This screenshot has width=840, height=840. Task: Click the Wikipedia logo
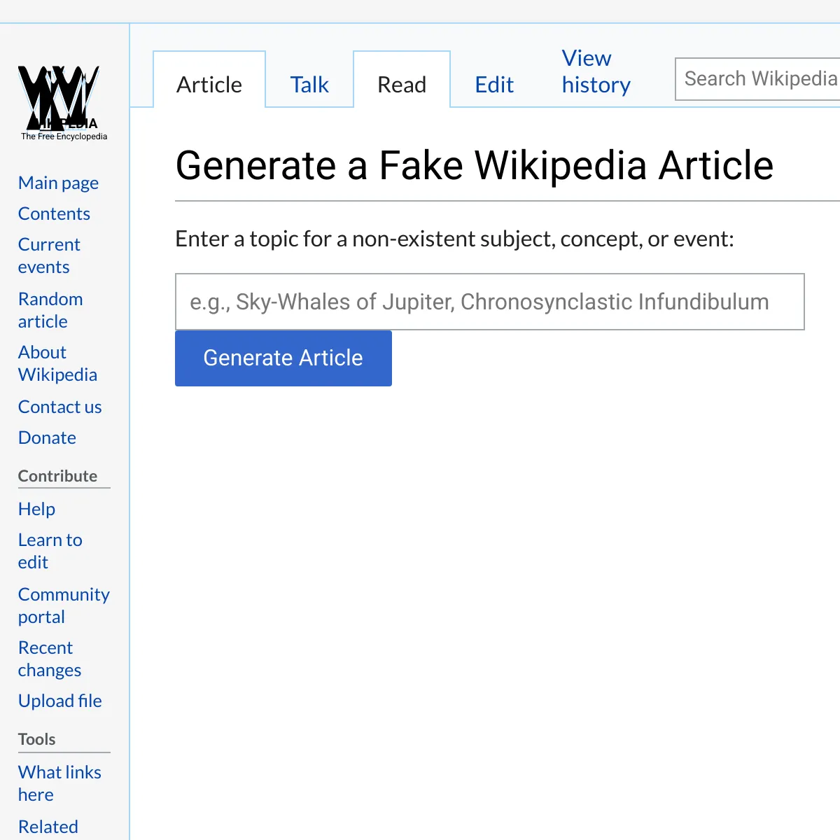pyautogui.click(x=63, y=103)
